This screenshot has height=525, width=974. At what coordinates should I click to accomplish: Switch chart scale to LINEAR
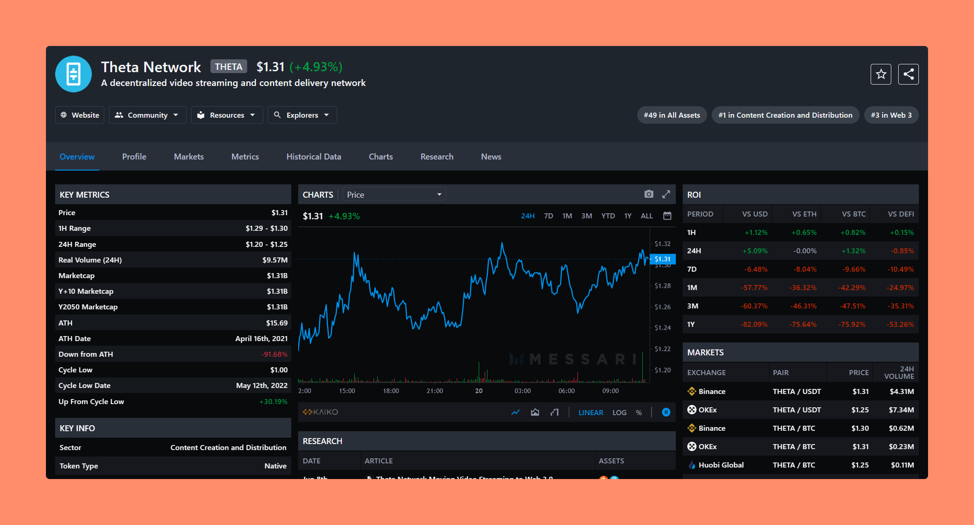591,412
